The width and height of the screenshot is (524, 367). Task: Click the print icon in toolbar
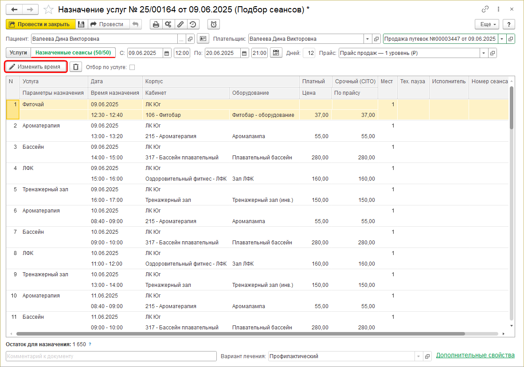156,24
